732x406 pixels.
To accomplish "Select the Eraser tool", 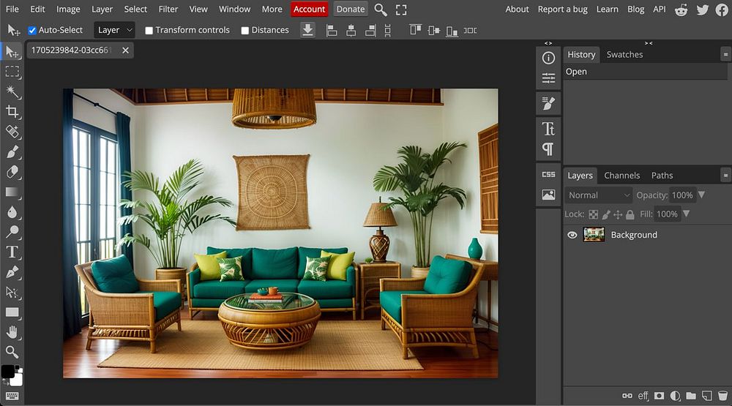I will 12,172.
